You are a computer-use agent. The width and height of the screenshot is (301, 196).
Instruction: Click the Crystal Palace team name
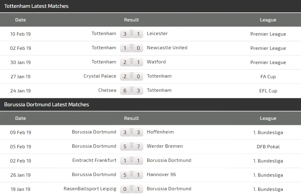[100, 76]
